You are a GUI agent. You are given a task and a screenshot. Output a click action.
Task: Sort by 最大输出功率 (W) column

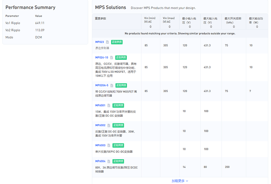point(257,27)
